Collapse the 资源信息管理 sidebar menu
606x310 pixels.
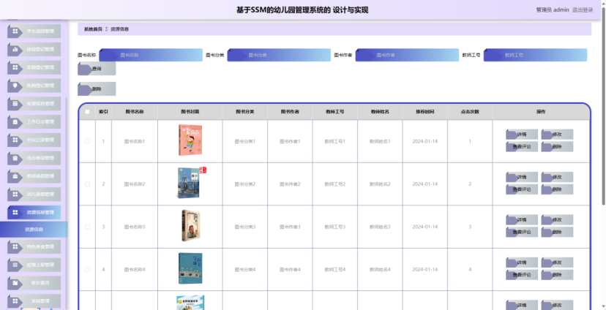(x=34, y=212)
